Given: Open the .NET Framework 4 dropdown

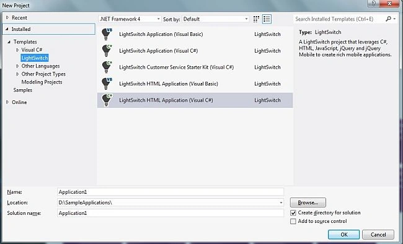Looking at the screenshot, I should 130,19.
